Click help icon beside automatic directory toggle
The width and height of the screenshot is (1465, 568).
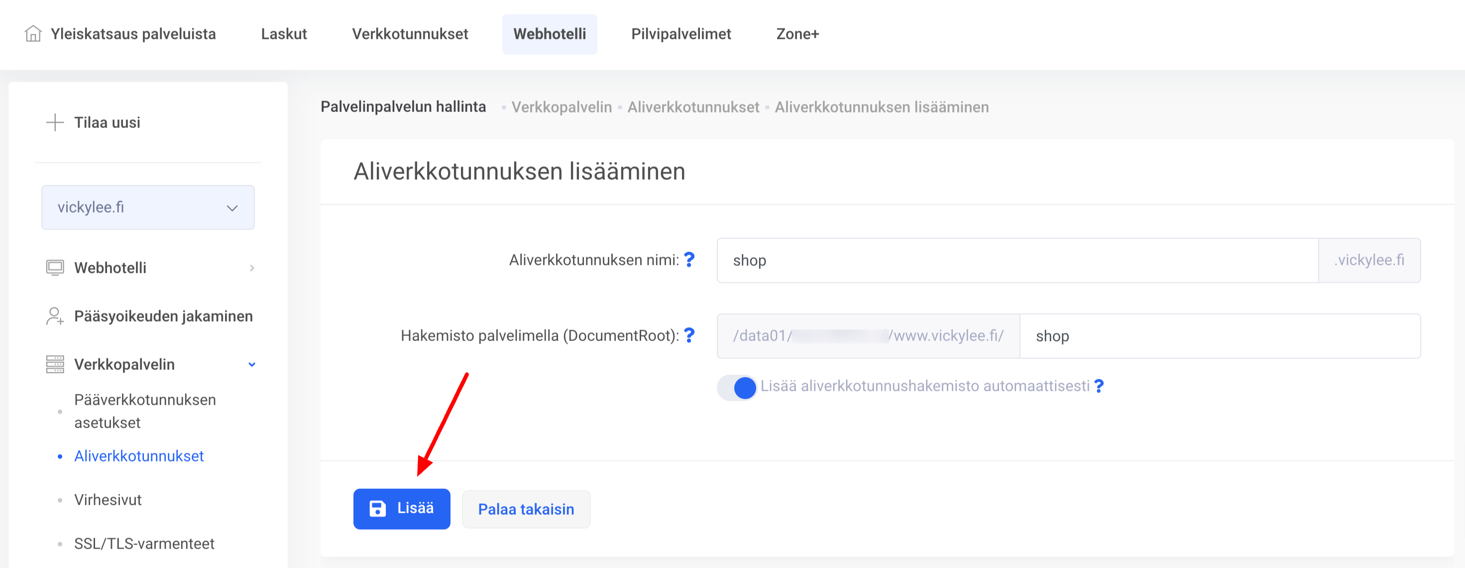(x=1099, y=387)
